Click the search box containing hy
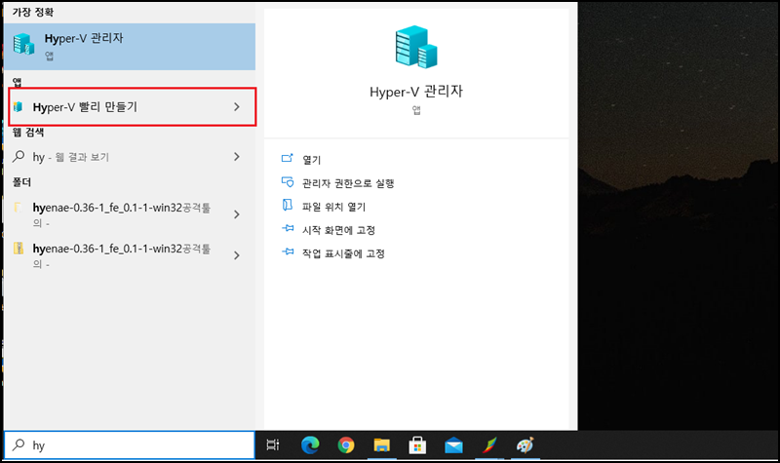Screen dimensions: 780x463 (x=130, y=445)
